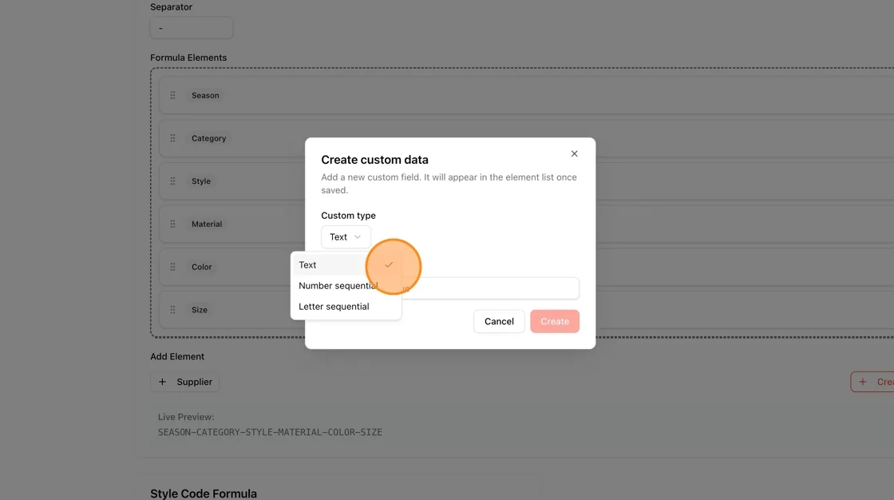894x500 pixels.
Task: Select Text option in dropdown list
Action: (346, 265)
